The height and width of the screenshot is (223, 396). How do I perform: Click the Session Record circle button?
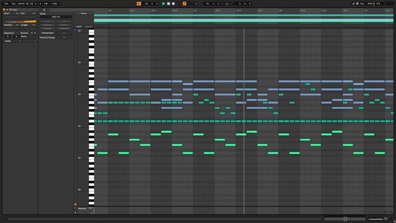pos(196,4)
